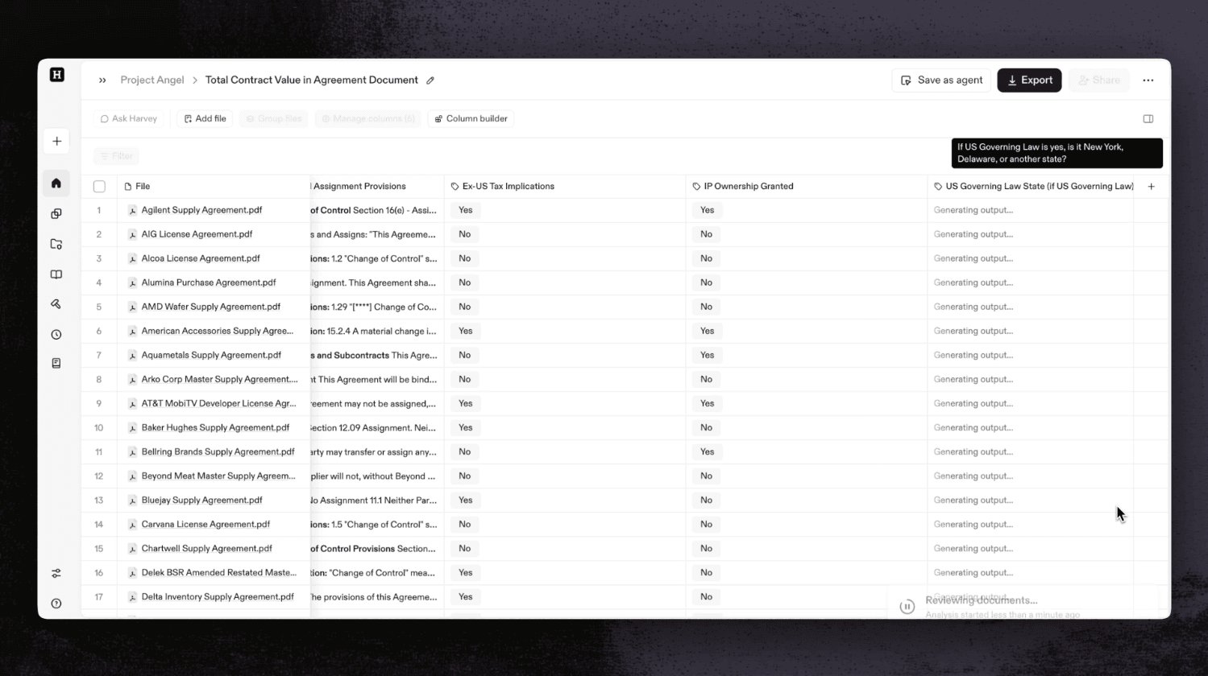Navigate to Project Angel breadcrumb
This screenshot has width=1208, height=676.
152,80
